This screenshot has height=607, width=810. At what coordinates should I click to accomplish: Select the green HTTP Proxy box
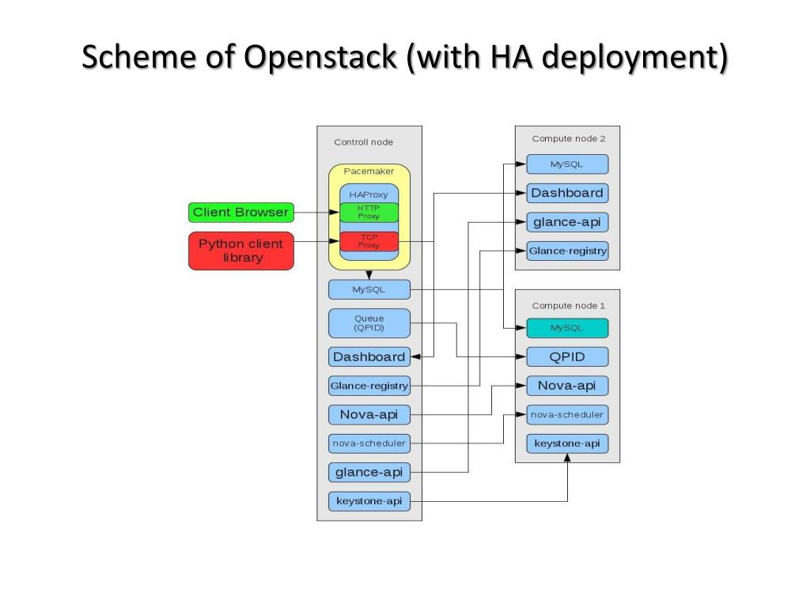(369, 212)
